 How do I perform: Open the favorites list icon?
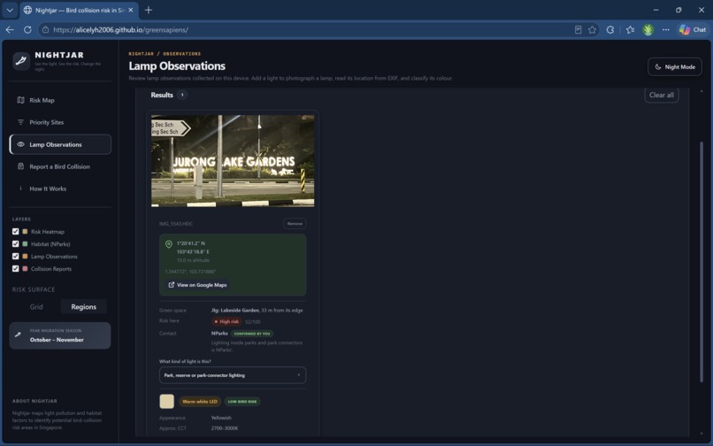coord(630,29)
